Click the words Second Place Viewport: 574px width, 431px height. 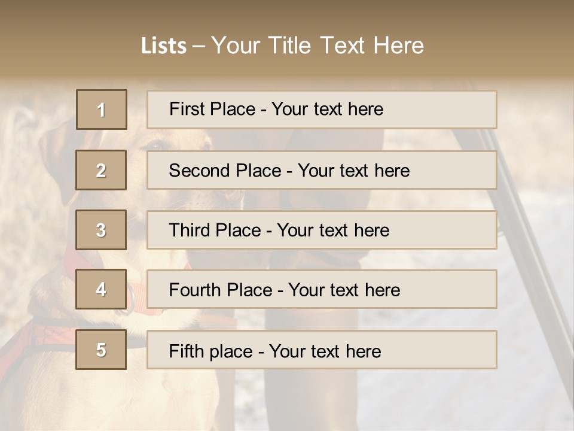(x=225, y=171)
